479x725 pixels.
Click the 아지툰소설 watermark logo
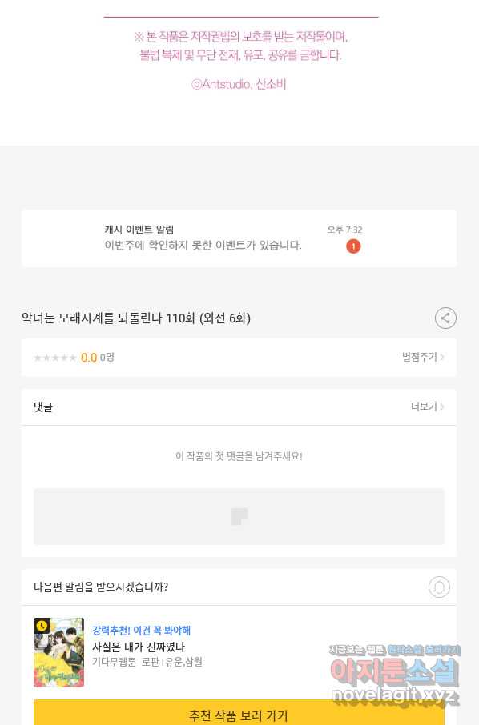click(x=394, y=671)
